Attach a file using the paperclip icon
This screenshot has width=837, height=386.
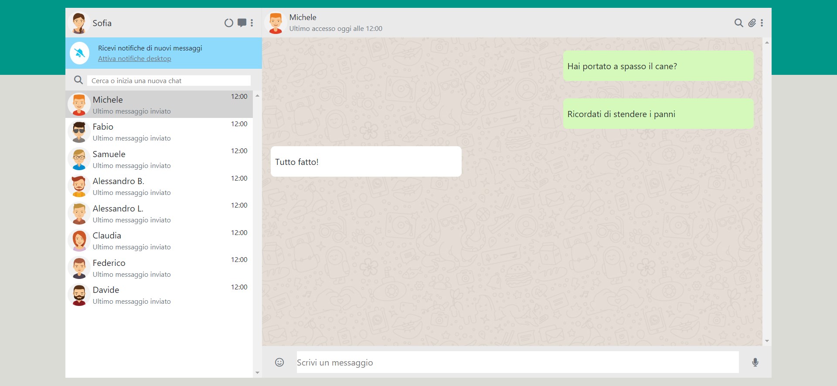(x=752, y=23)
